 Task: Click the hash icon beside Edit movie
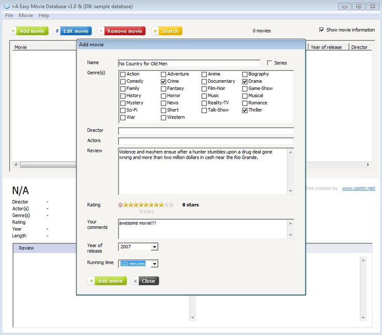point(57,31)
